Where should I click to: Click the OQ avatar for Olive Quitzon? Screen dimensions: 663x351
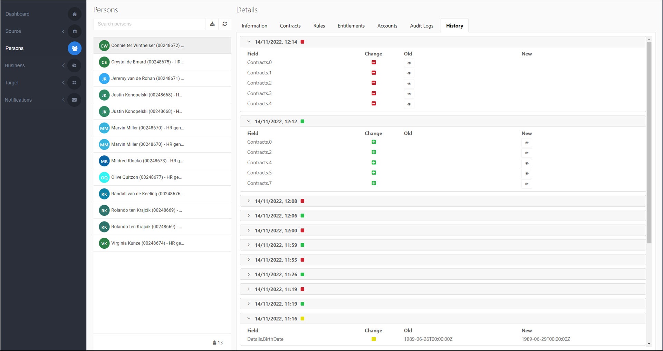pos(104,178)
